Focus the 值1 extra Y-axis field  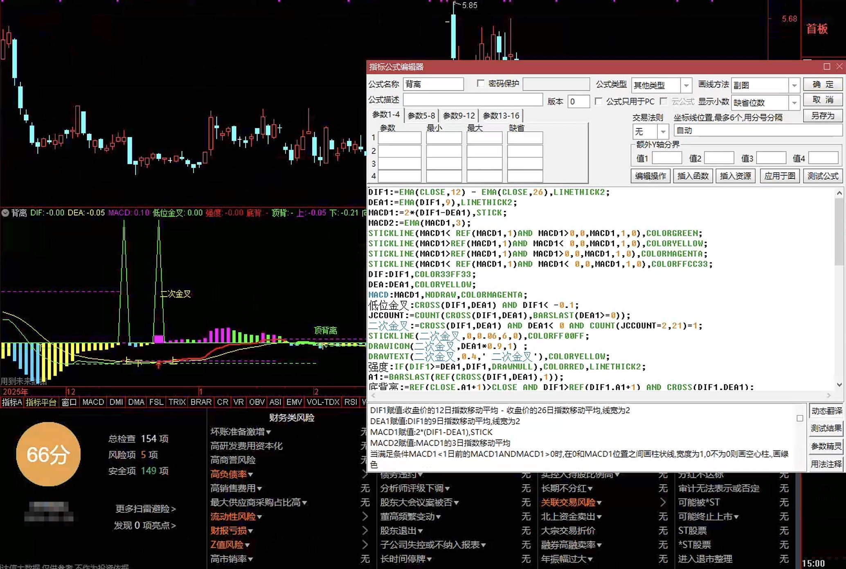coord(667,158)
